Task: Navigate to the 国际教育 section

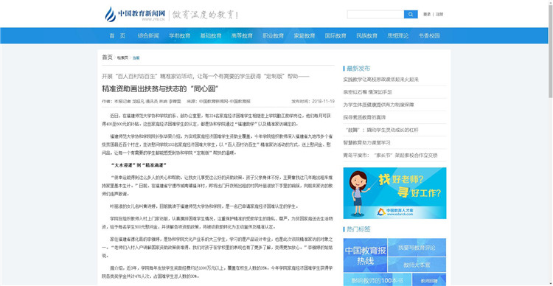Action: (x=335, y=35)
